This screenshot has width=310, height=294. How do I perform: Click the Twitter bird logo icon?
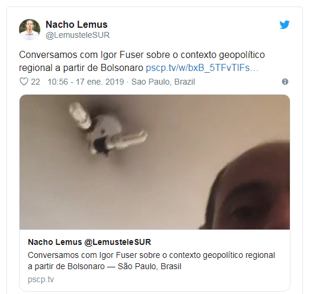[x=285, y=25]
